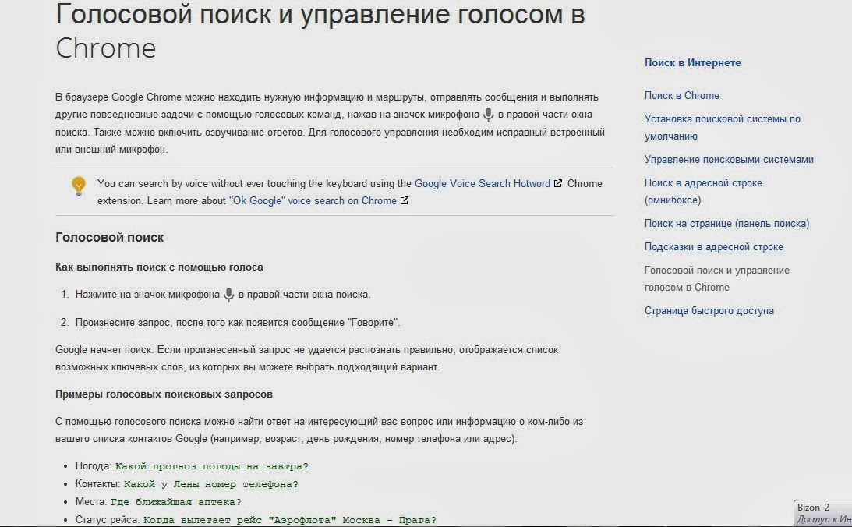Open Управление поисковыми системами link

[729, 160]
